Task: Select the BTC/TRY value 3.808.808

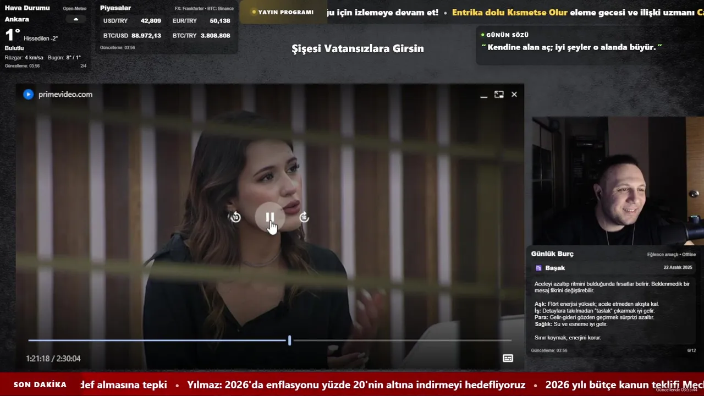Action: point(216,36)
